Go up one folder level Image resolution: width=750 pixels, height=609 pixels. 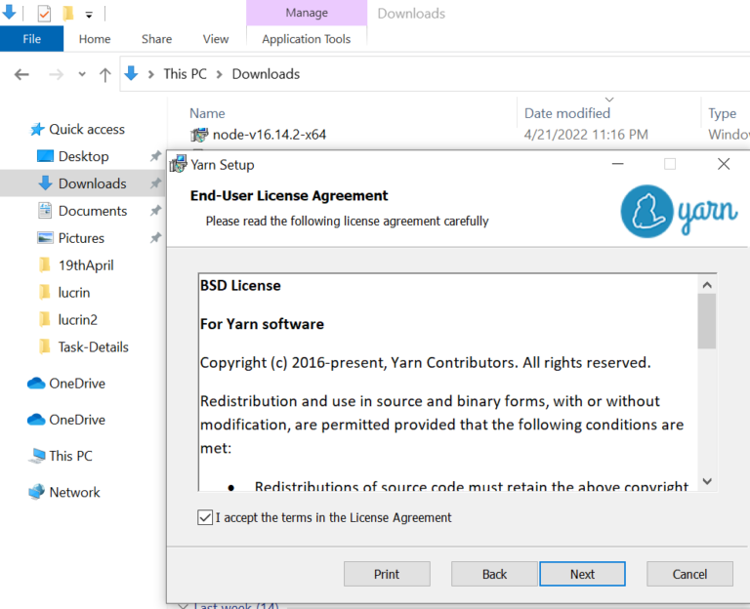pos(105,74)
